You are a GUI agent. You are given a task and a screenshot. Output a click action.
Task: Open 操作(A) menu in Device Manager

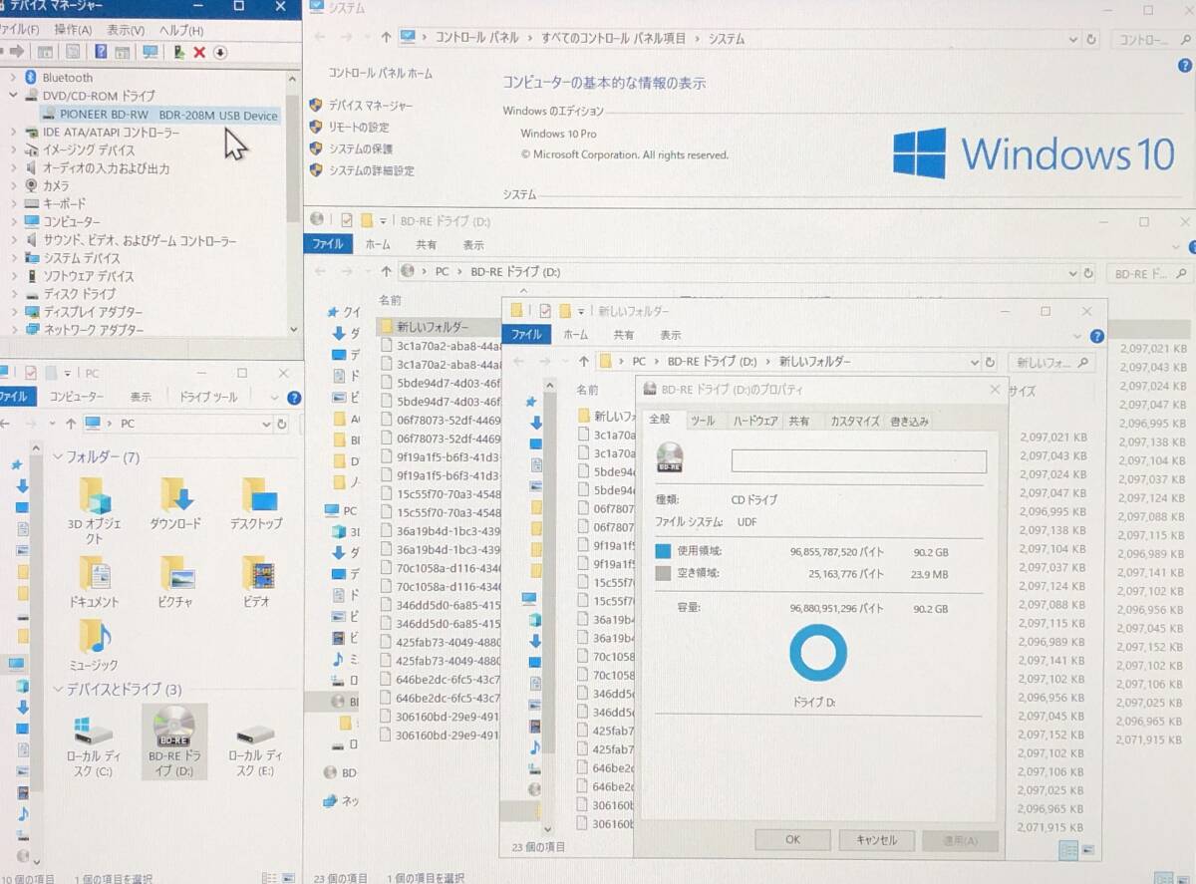73,30
